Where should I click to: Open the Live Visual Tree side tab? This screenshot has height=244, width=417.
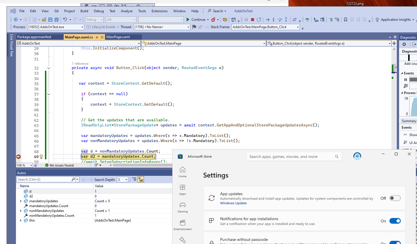11,45
